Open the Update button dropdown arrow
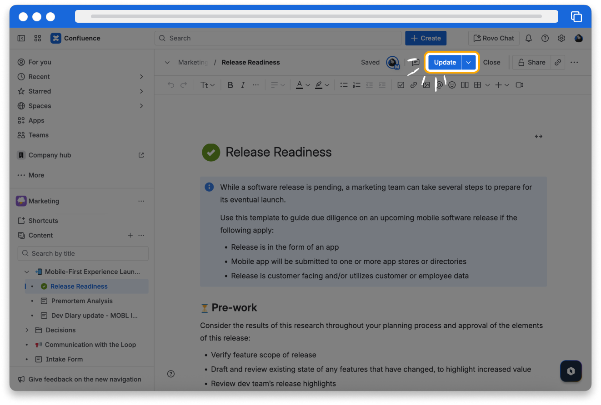This screenshot has width=601, height=405. click(469, 63)
